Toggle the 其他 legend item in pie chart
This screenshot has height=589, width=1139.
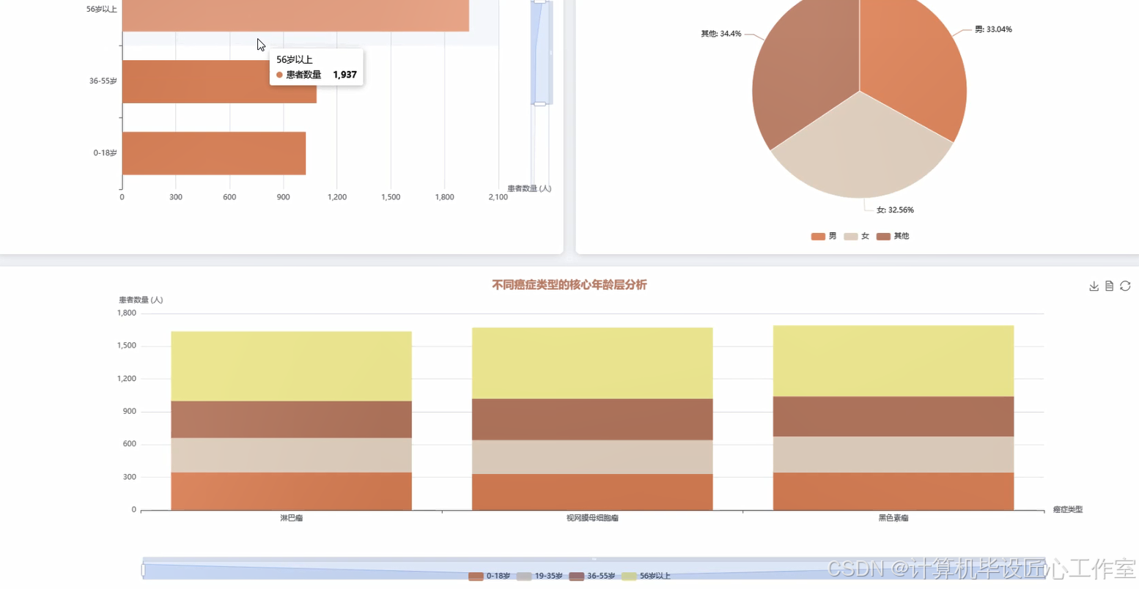point(893,237)
